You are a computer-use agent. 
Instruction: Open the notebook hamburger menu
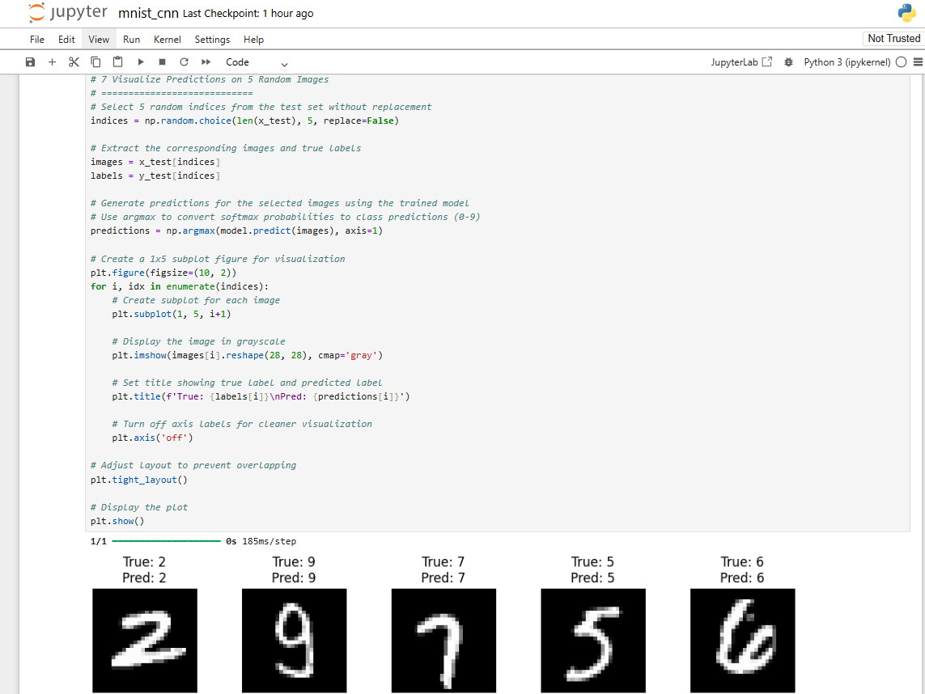click(918, 61)
